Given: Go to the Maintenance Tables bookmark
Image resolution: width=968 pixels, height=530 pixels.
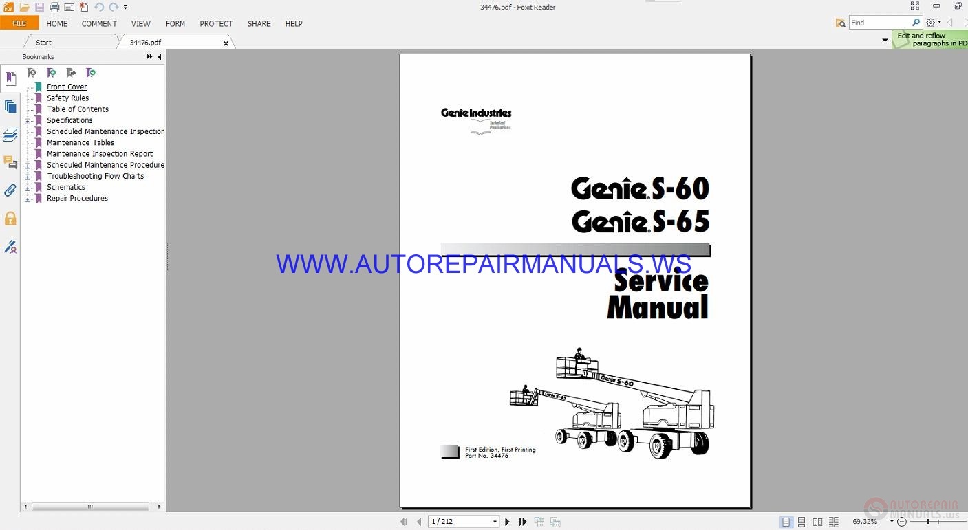Looking at the screenshot, I should [80, 143].
